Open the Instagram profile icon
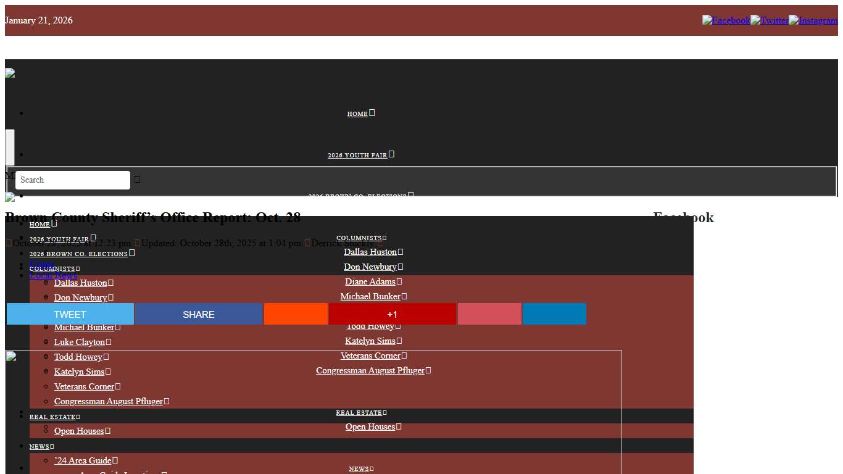Screen dimensions: 843x474 click(813, 20)
